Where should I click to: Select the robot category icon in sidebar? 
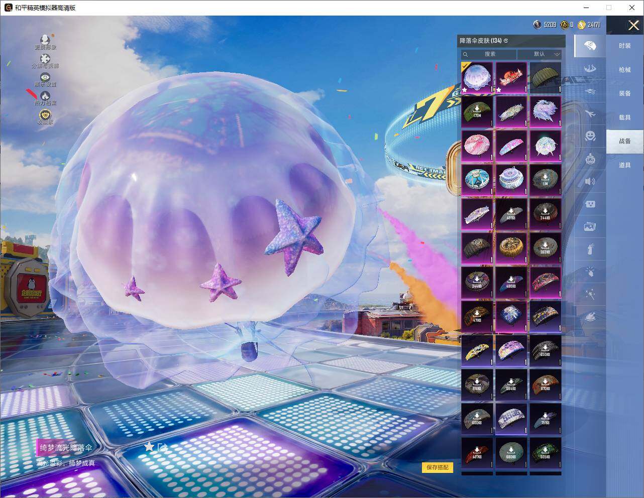point(590,159)
